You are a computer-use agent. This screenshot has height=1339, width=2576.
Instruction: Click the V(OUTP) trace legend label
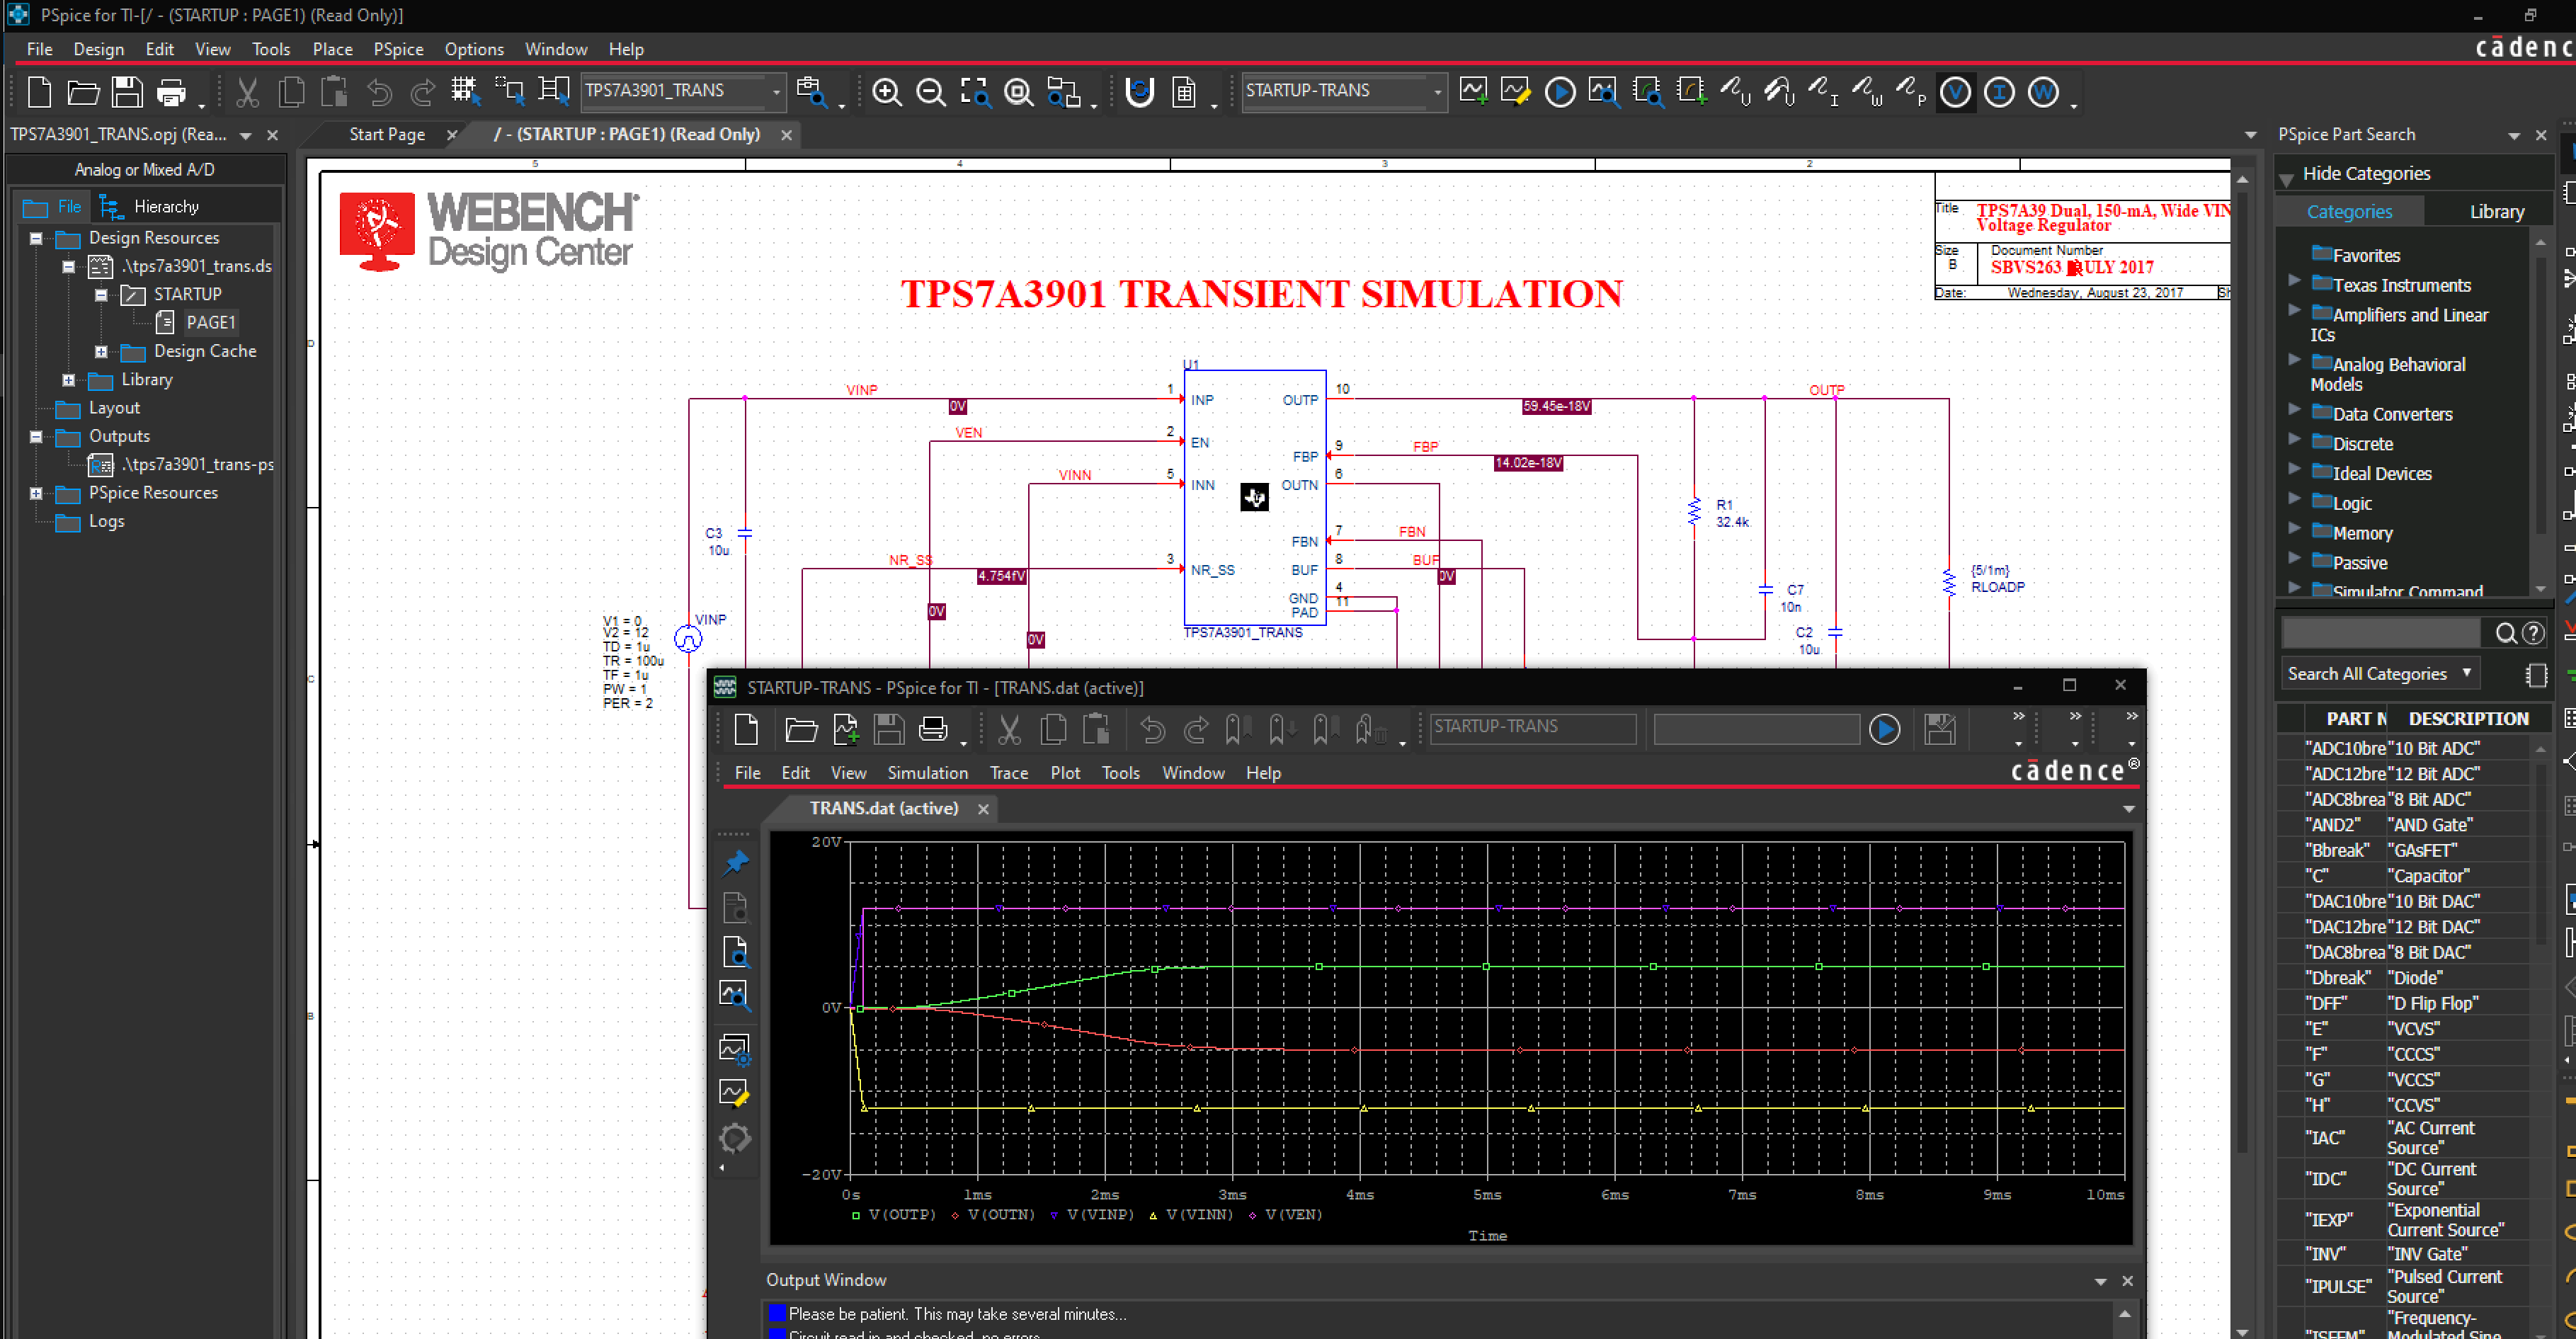click(902, 1215)
